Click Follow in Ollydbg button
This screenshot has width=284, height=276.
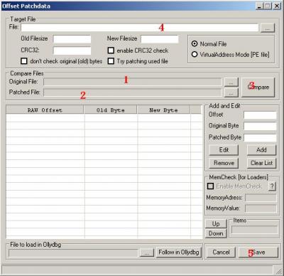(179, 253)
